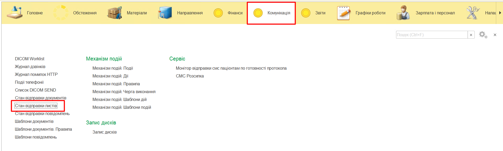Open Механізм подій. Черга виконання
503x151 pixels.
(124, 92)
